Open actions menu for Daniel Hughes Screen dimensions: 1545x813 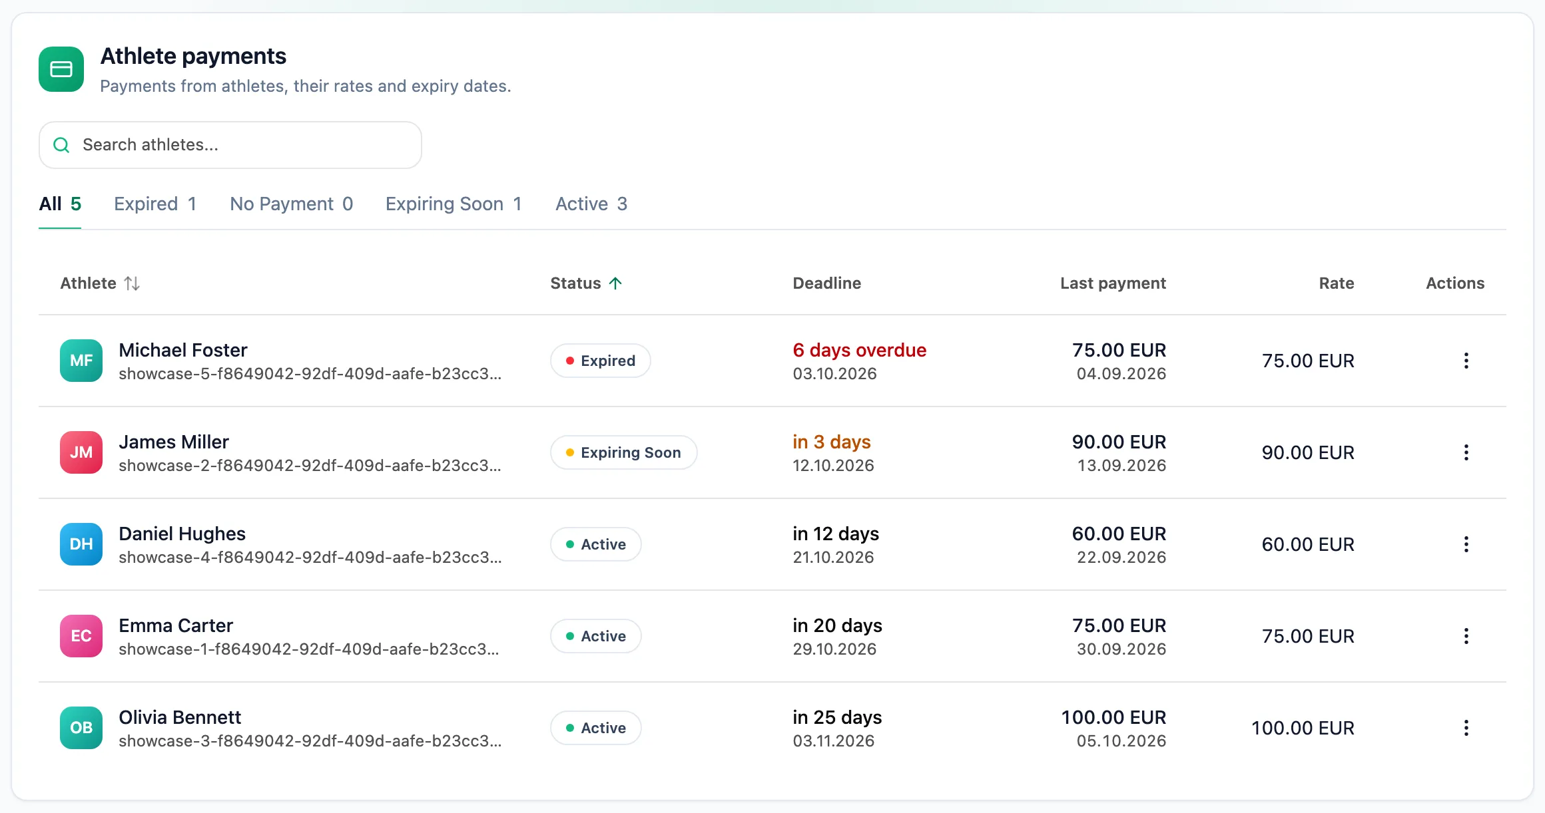(1466, 544)
